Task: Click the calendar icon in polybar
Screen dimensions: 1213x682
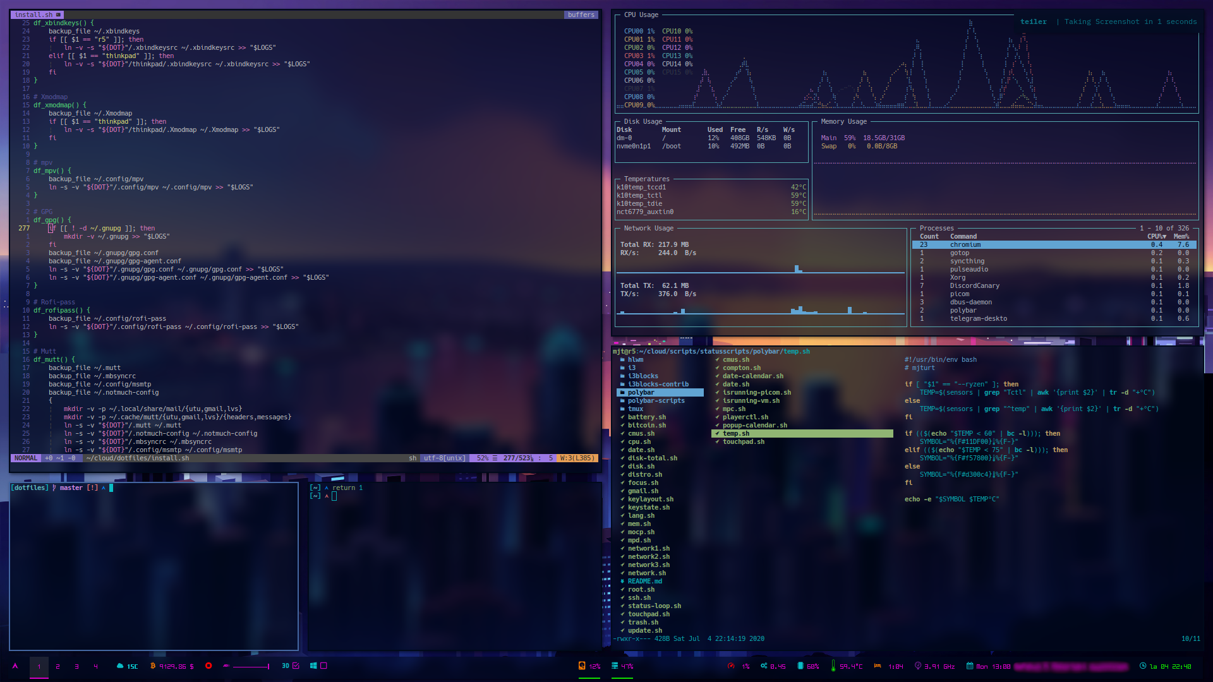Action: point(970,666)
